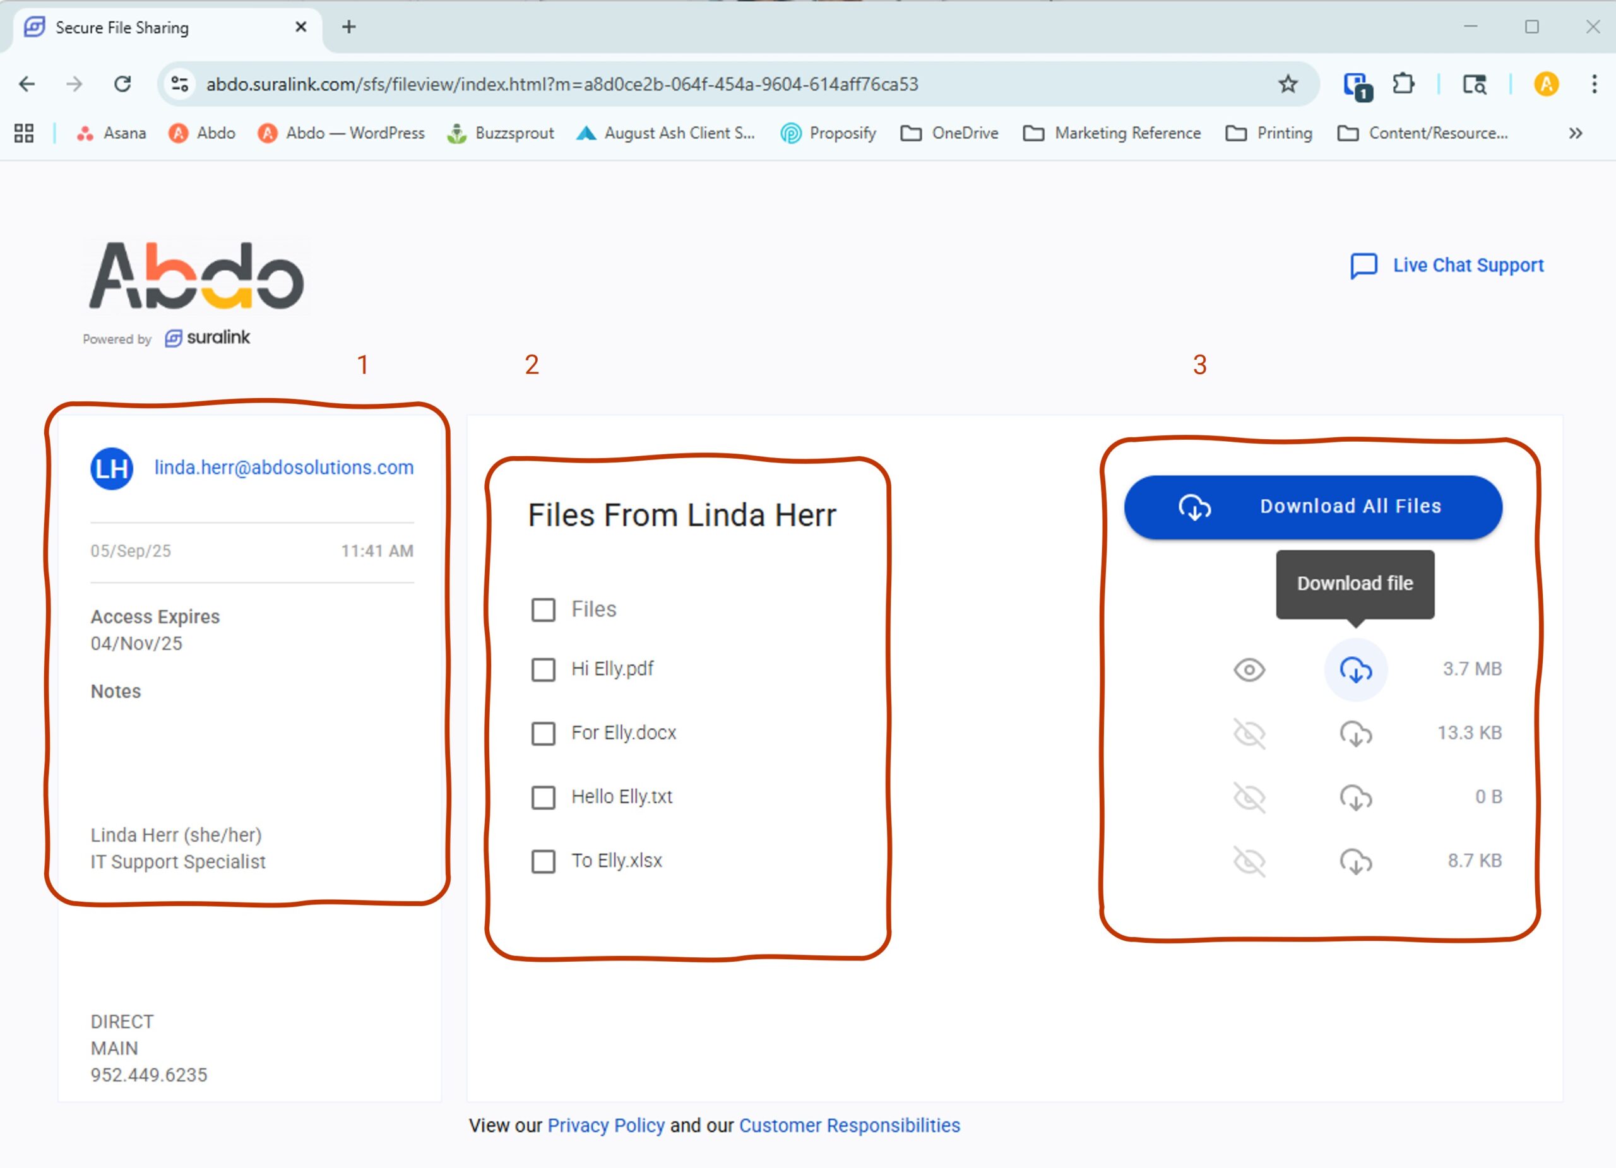Open the Customer Responsibilities link
Screen dimensions: 1616x1168
point(849,1125)
